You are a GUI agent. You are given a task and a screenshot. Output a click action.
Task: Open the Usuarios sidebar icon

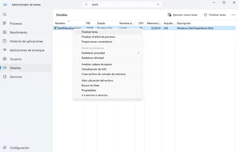click(x=4, y=59)
